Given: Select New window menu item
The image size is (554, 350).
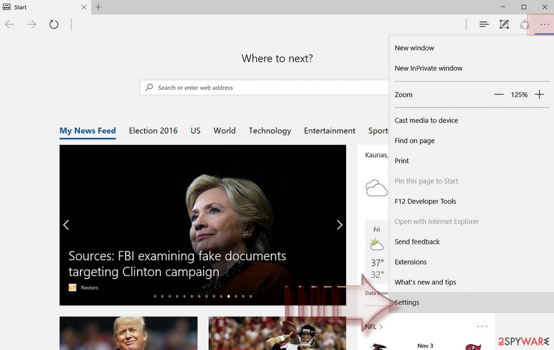Looking at the screenshot, I should tap(414, 48).
